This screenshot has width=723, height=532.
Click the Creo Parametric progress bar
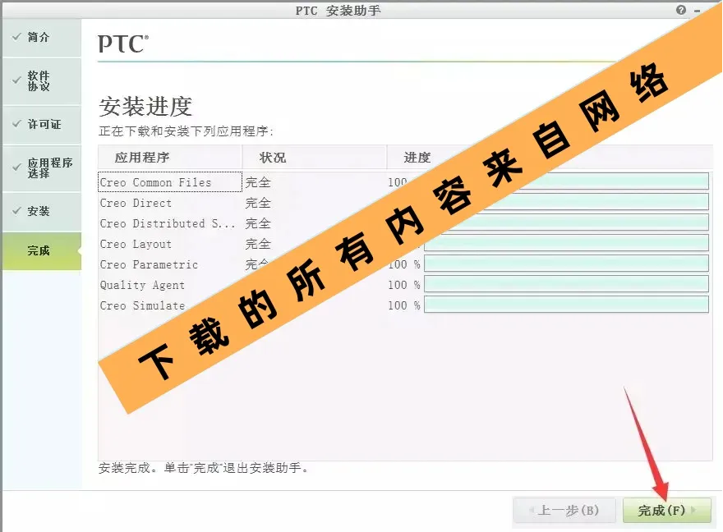coord(566,264)
